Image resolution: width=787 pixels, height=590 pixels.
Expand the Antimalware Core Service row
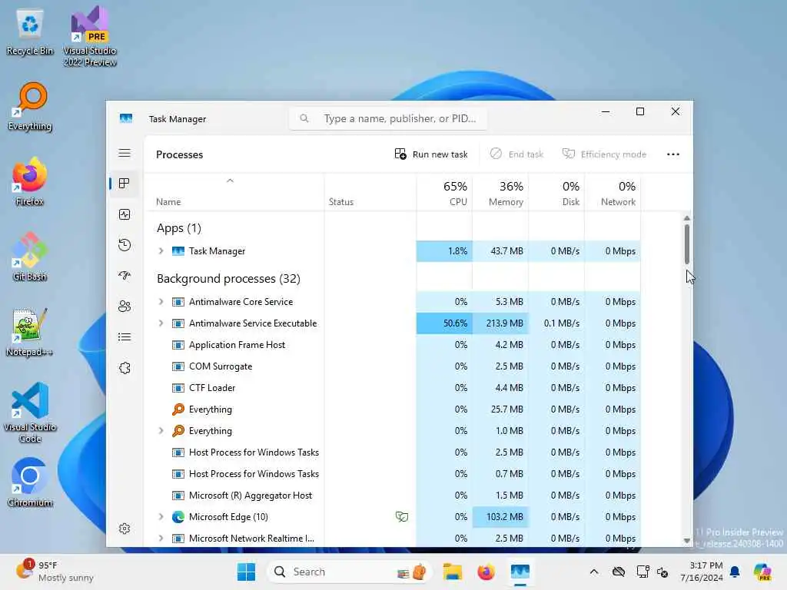161,301
